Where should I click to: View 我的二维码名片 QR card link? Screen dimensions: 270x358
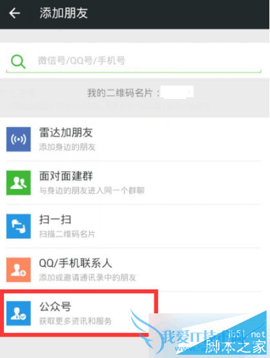coord(124,93)
